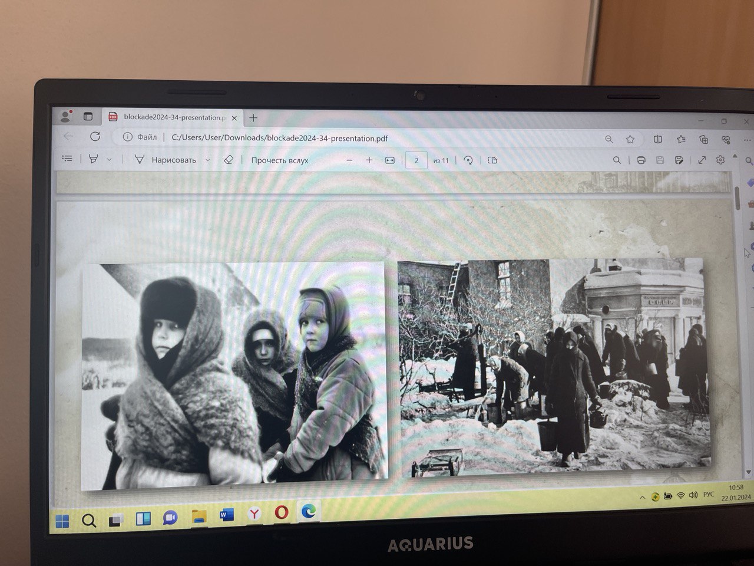Switch to Microsoft Edge on taskbar
754x566 pixels.
tap(309, 511)
